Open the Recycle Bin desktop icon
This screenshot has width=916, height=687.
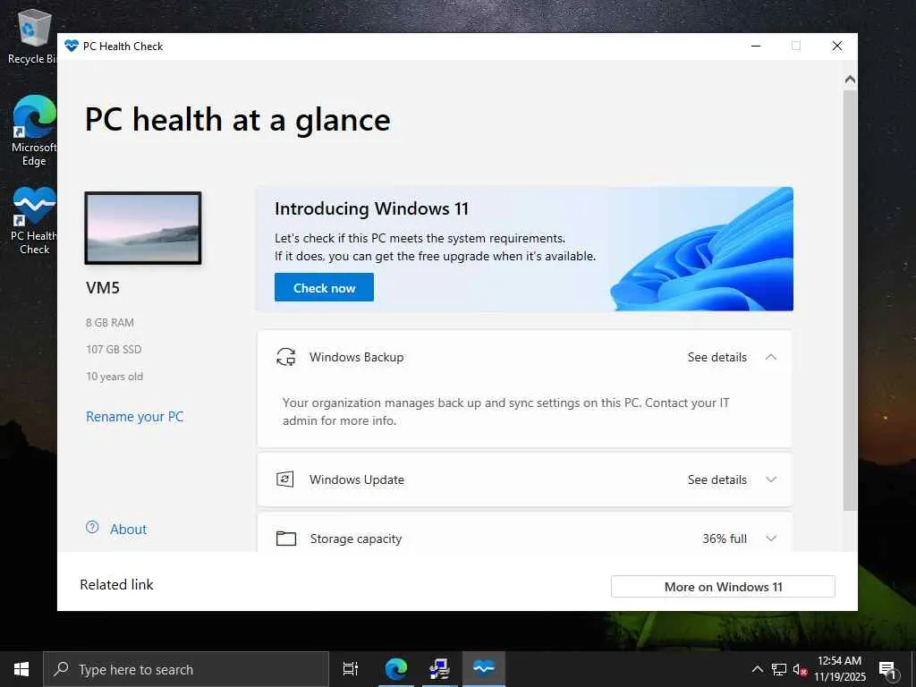[x=32, y=35]
